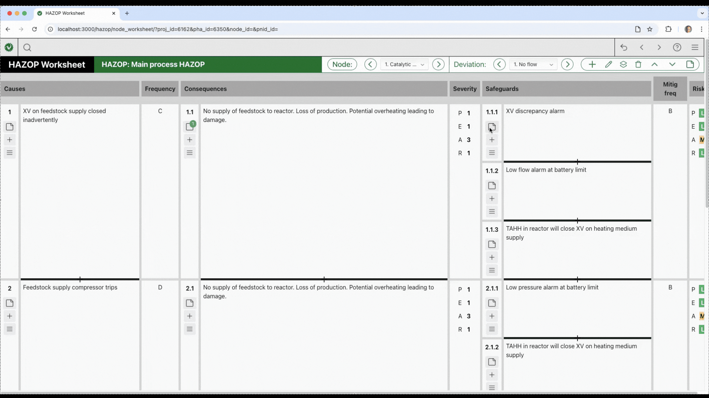Screen dimensions: 709x398
Task: Click the Node: button
Action: (342, 64)
